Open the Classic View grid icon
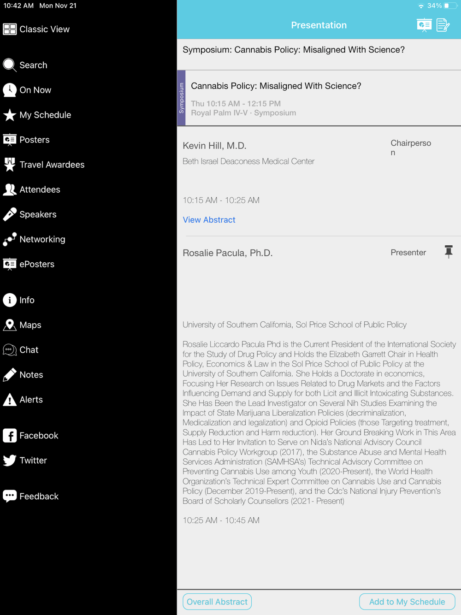 click(10, 29)
